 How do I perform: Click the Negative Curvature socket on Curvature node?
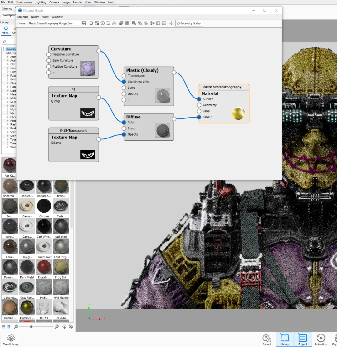pyautogui.click(x=49, y=54)
